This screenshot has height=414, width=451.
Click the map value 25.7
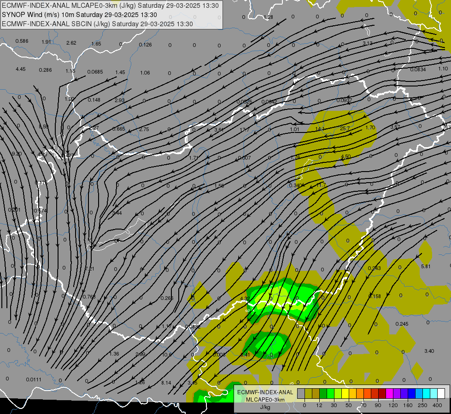[345, 128]
